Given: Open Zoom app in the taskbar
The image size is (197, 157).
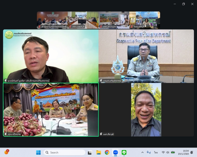Looking at the screenshot, I should point(115,152).
